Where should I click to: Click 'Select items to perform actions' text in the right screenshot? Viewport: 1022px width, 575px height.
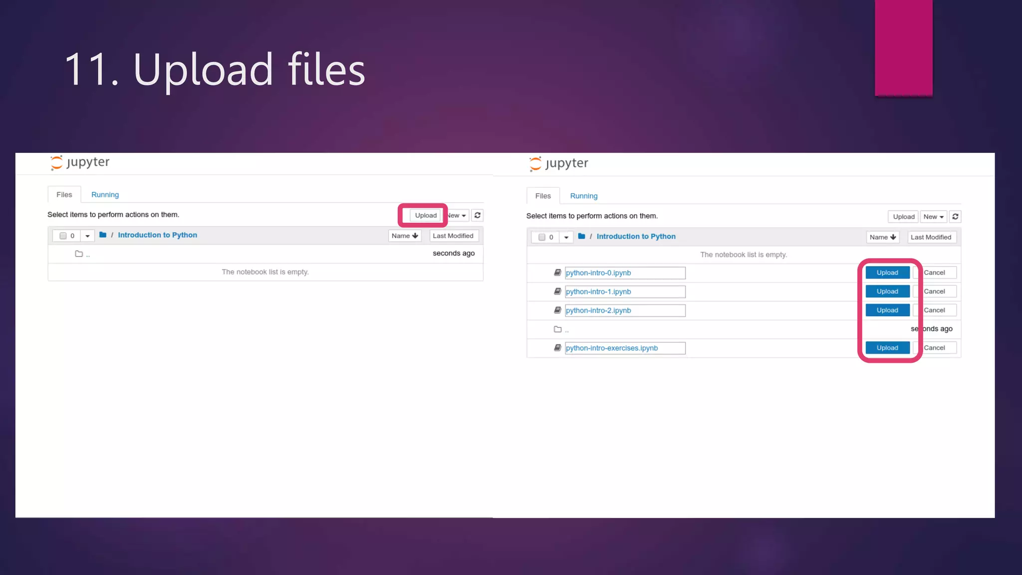(592, 216)
